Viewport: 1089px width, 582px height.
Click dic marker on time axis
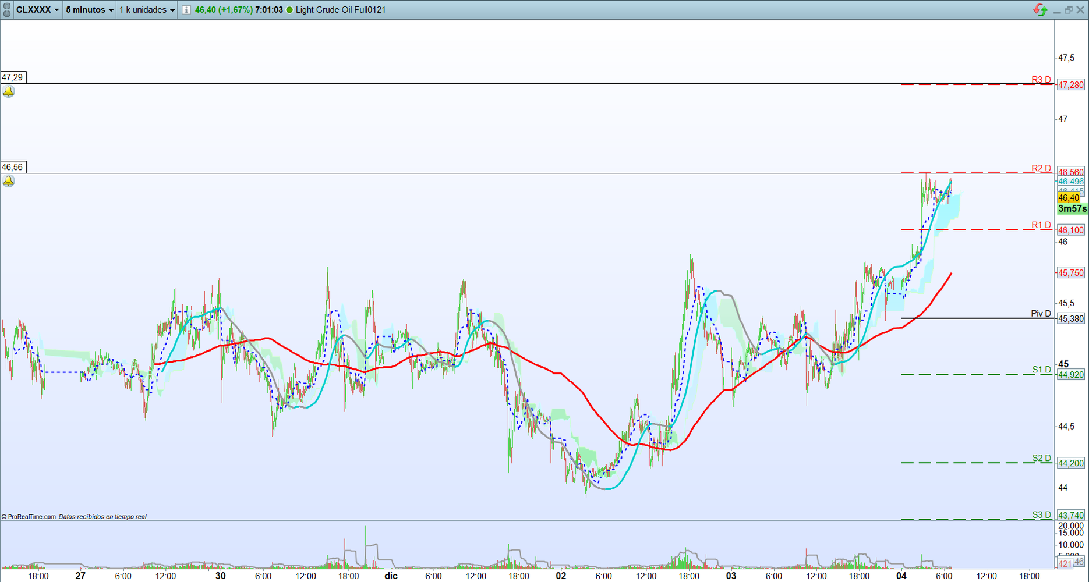point(391,576)
